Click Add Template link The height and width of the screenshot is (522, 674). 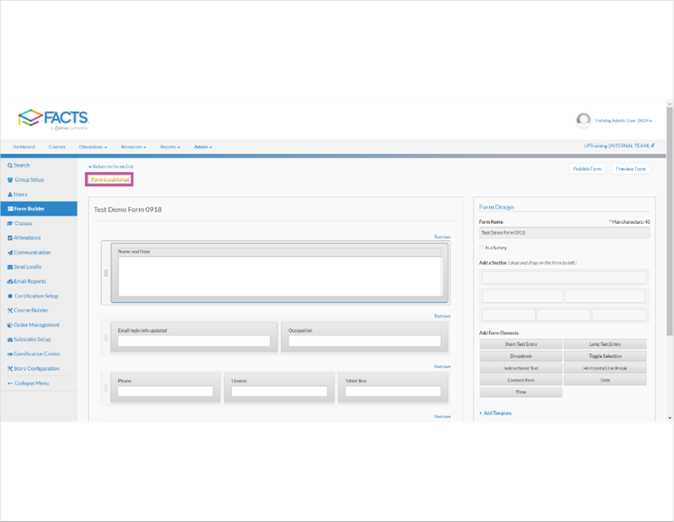click(495, 413)
